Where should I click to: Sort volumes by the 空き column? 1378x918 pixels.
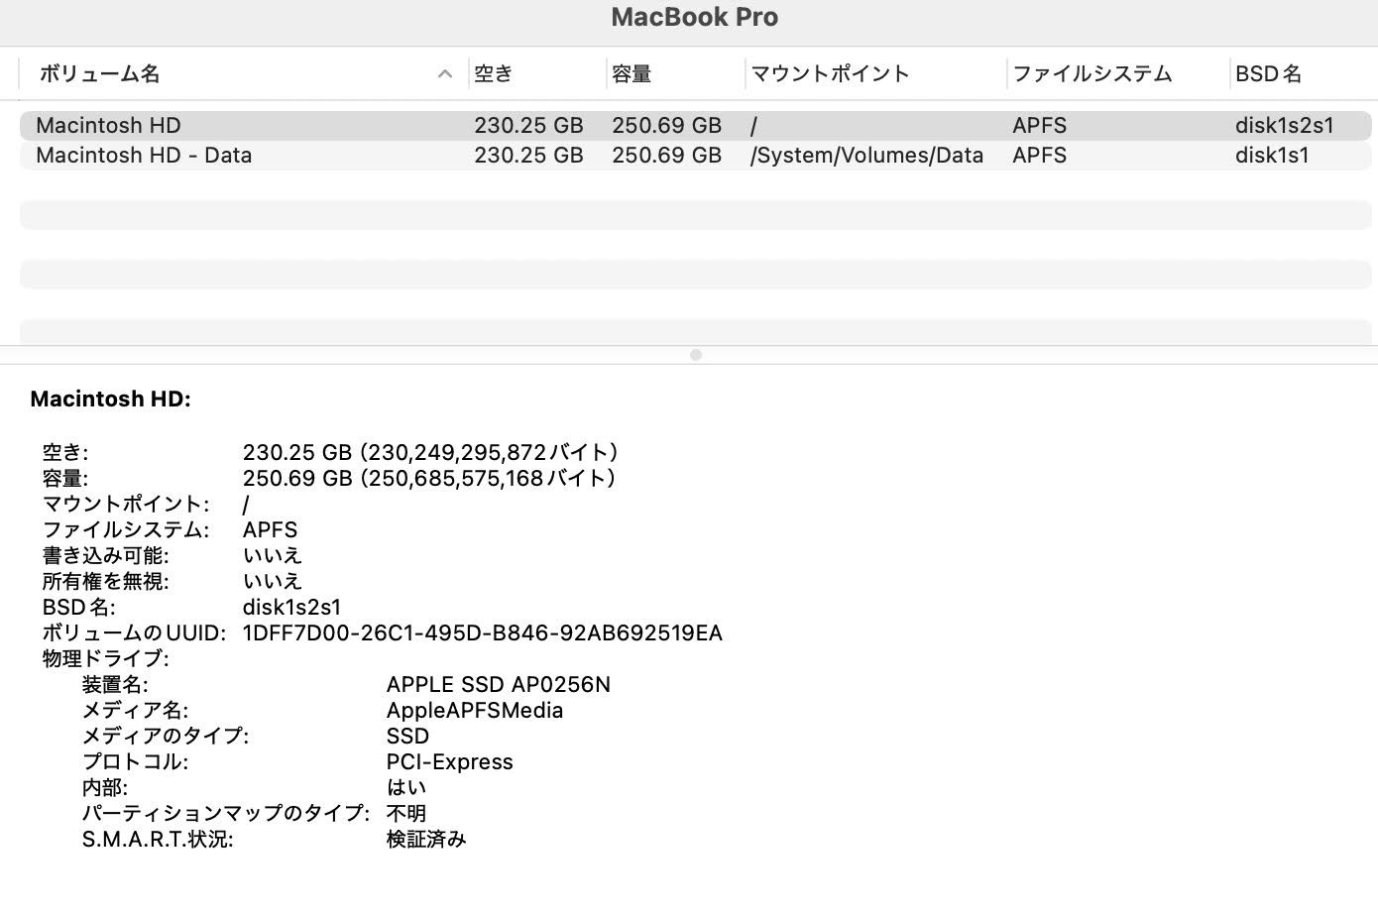point(495,73)
